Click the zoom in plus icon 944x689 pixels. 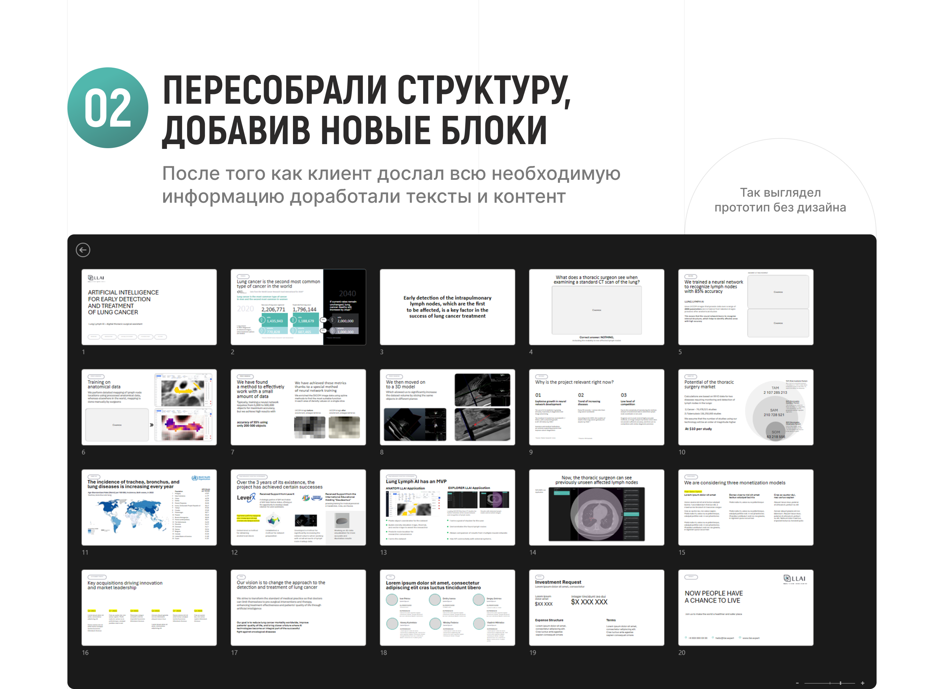pyautogui.click(x=862, y=683)
